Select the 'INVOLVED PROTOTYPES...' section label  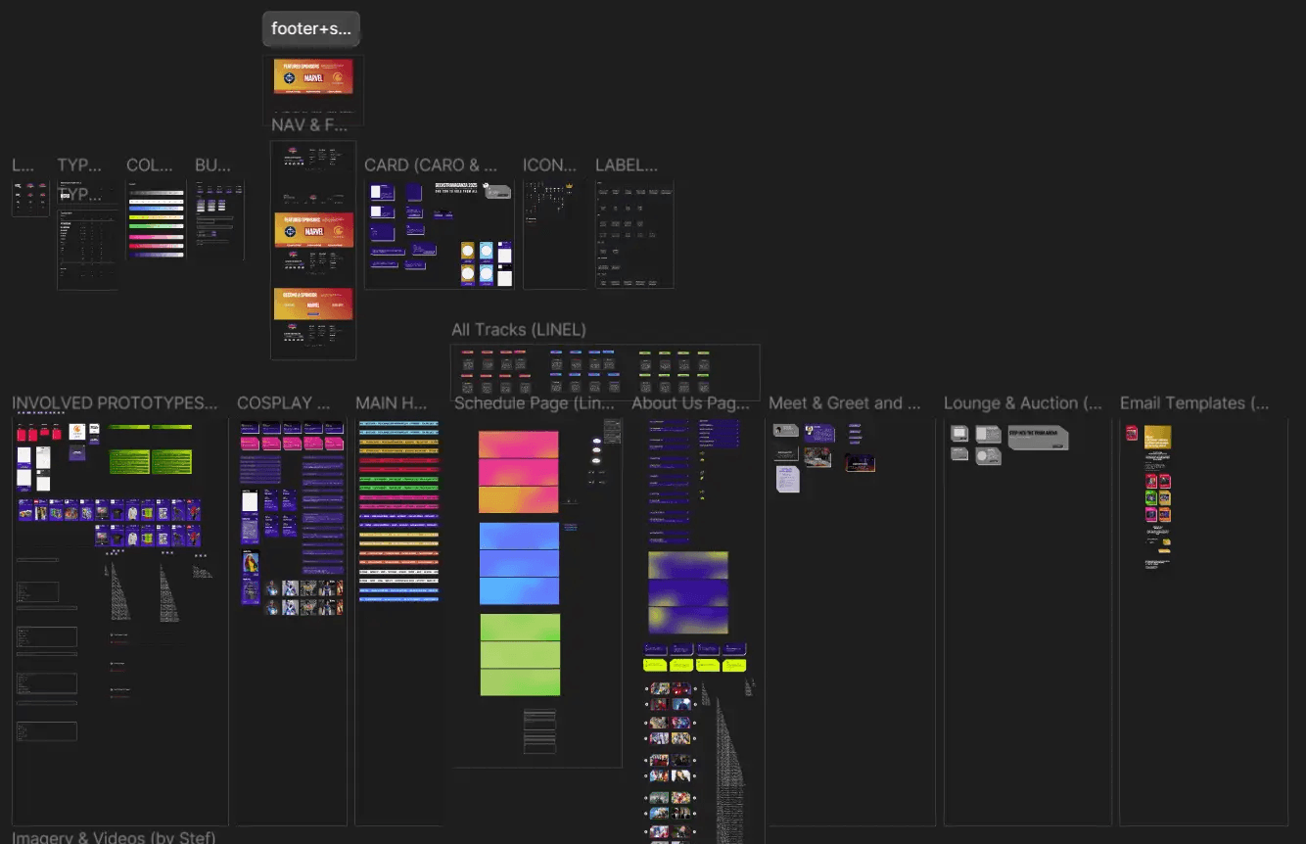[115, 403]
